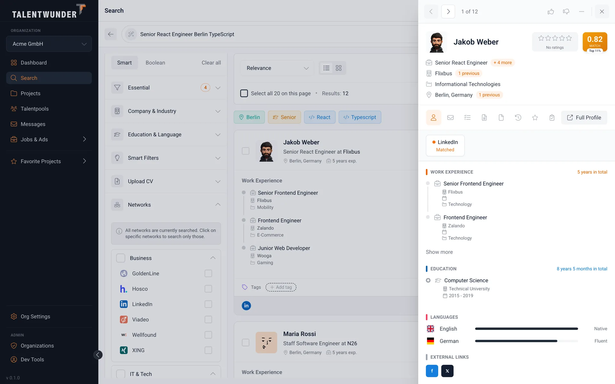Tick Jakob Weber result checkbox
Screen dimensions: 615x384
(246, 151)
